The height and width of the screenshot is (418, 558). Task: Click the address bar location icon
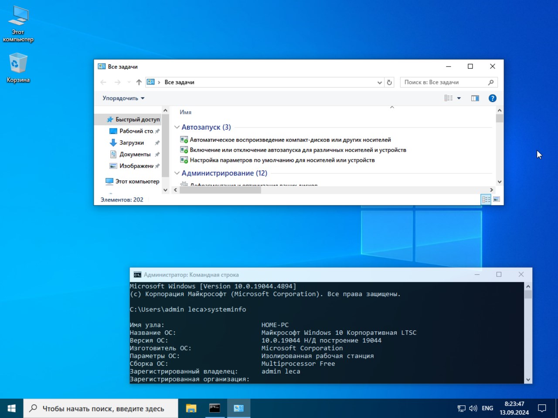pos(151,82)
